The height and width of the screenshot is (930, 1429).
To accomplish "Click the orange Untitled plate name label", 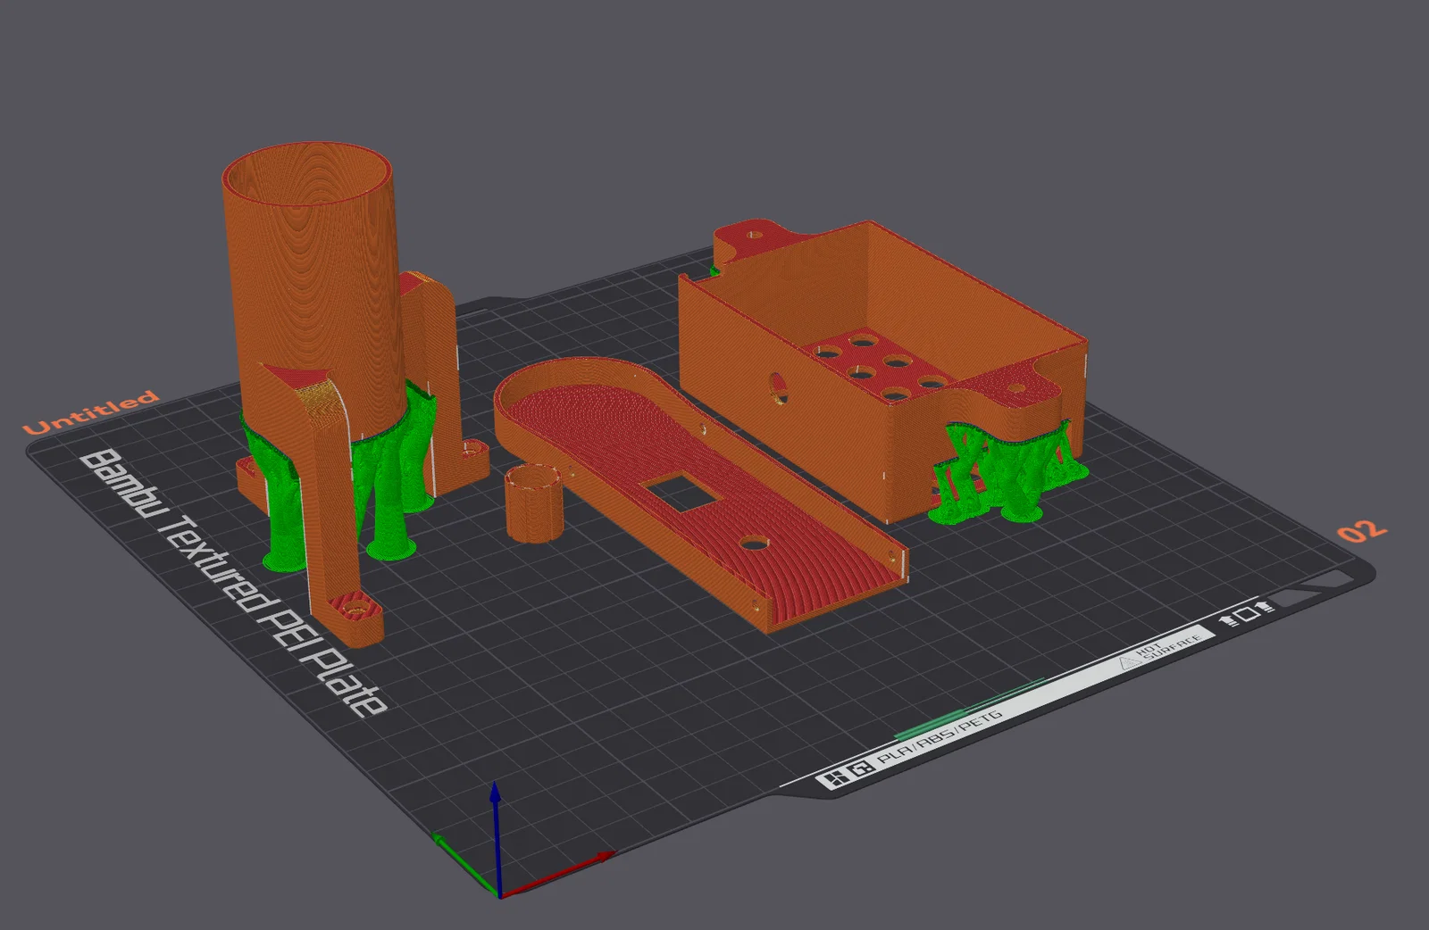I will (x=90, y=411).
